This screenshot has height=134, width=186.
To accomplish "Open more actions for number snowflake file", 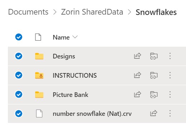I will point(170,113).
